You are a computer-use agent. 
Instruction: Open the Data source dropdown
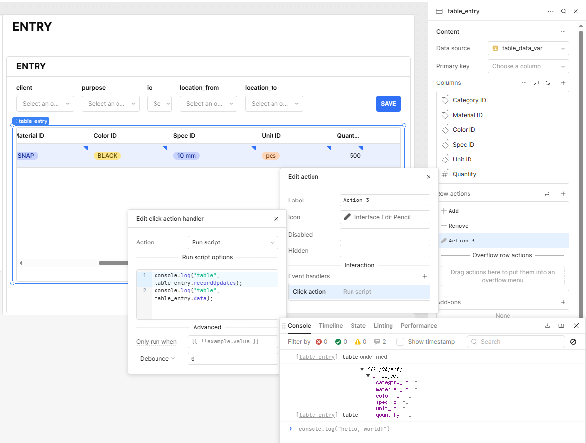click(x=528, y=48)
